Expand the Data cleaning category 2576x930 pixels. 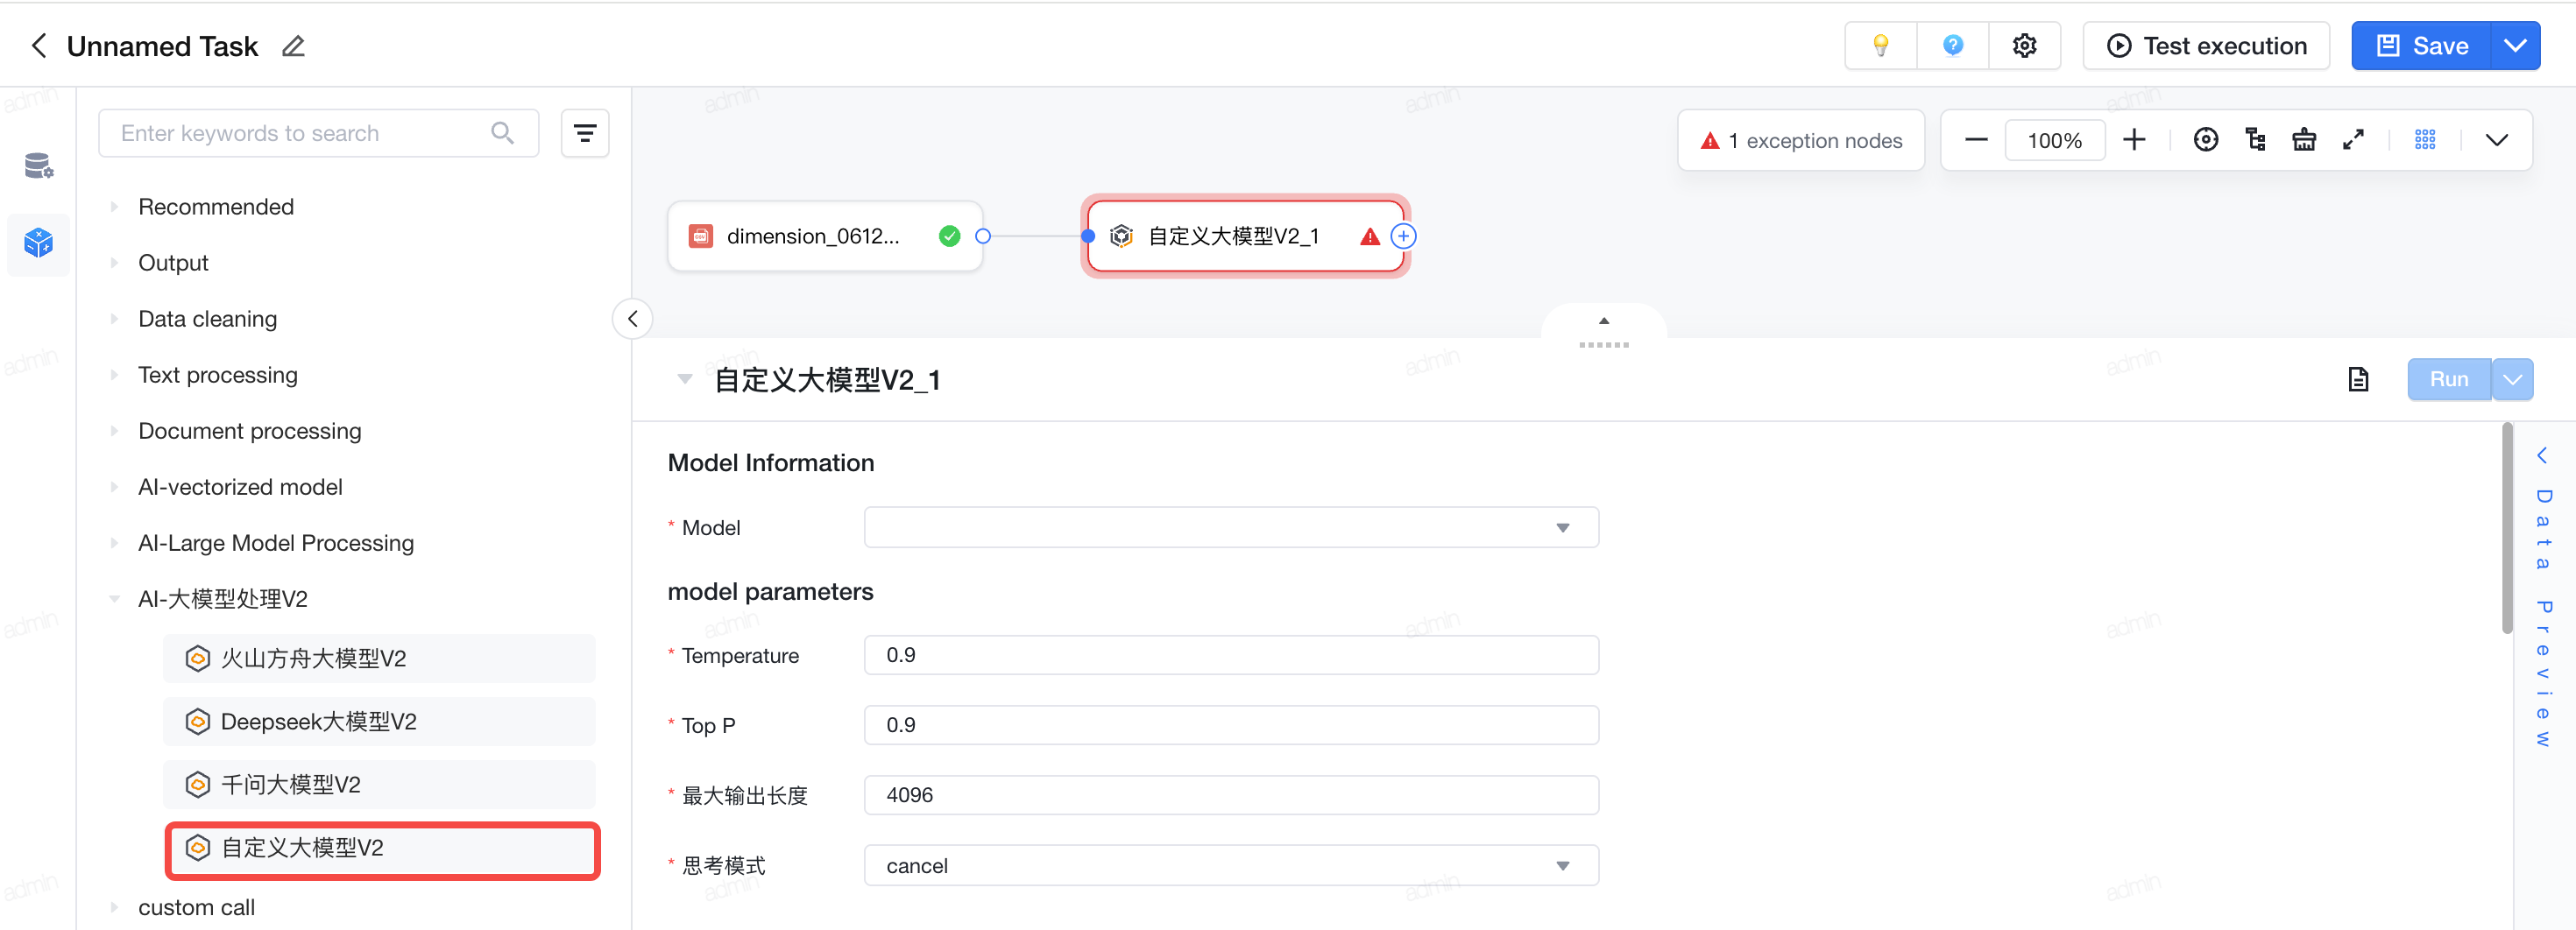tap(207, 319)
